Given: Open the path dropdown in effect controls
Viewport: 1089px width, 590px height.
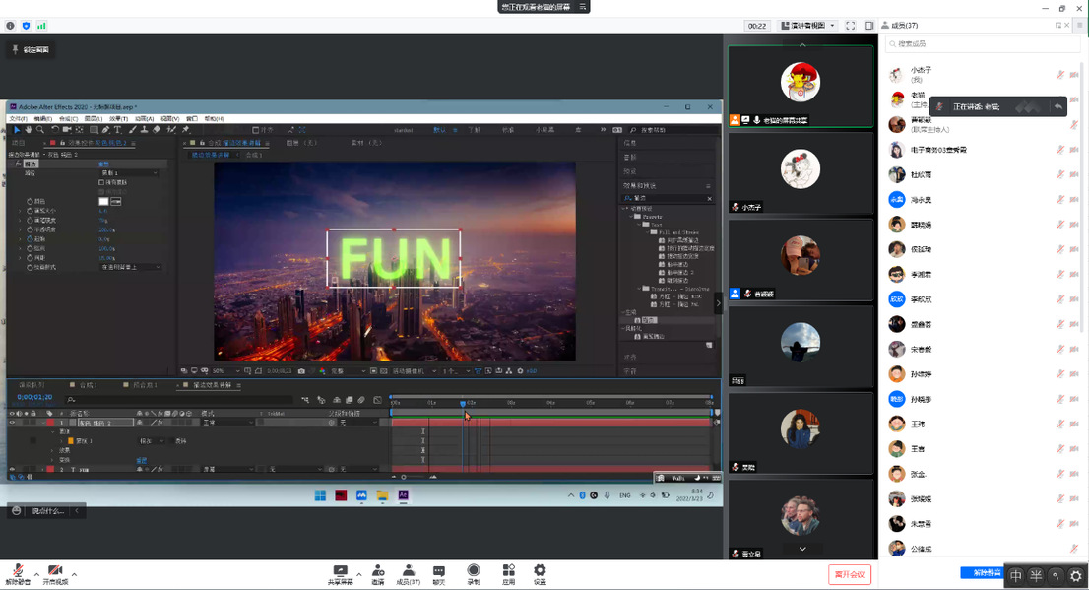Looking at the screenshot, I should tap(127, 173).
